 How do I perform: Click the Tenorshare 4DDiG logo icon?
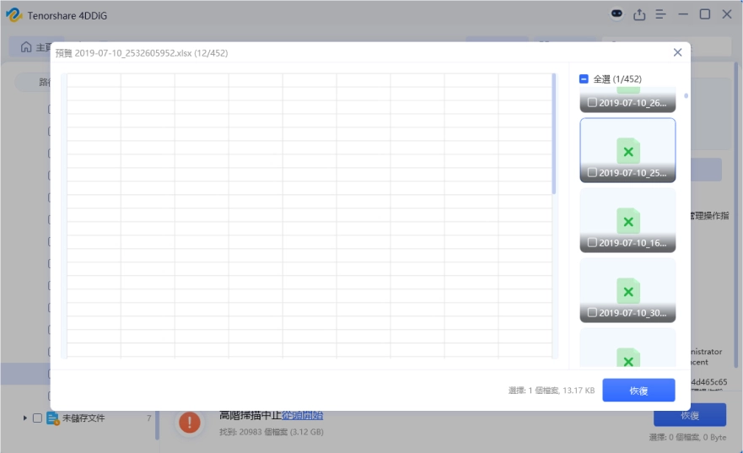13,15
